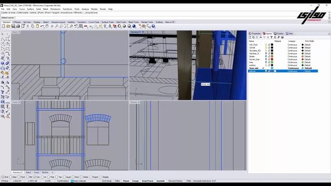Open the Kamera_01 viewport title dropdown arrow
The height and width of the screenshot is (186, 331).
click(143, 32)
